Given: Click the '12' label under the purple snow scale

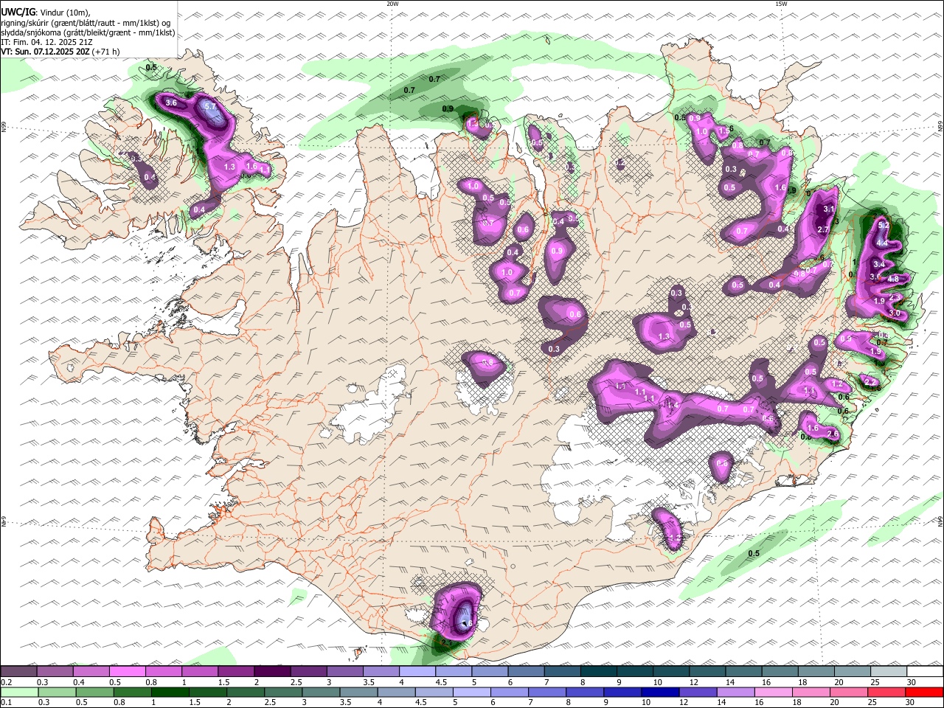Looking at the screenshot, I should [694, 682].
